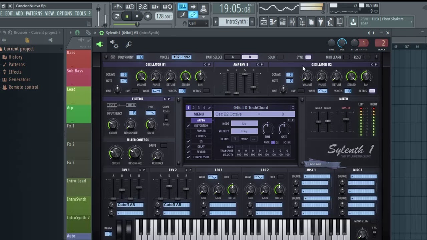Adjust the Mixer MASTER fader
This screenshot has width=427, height=240.
click(x=346, y=119)
